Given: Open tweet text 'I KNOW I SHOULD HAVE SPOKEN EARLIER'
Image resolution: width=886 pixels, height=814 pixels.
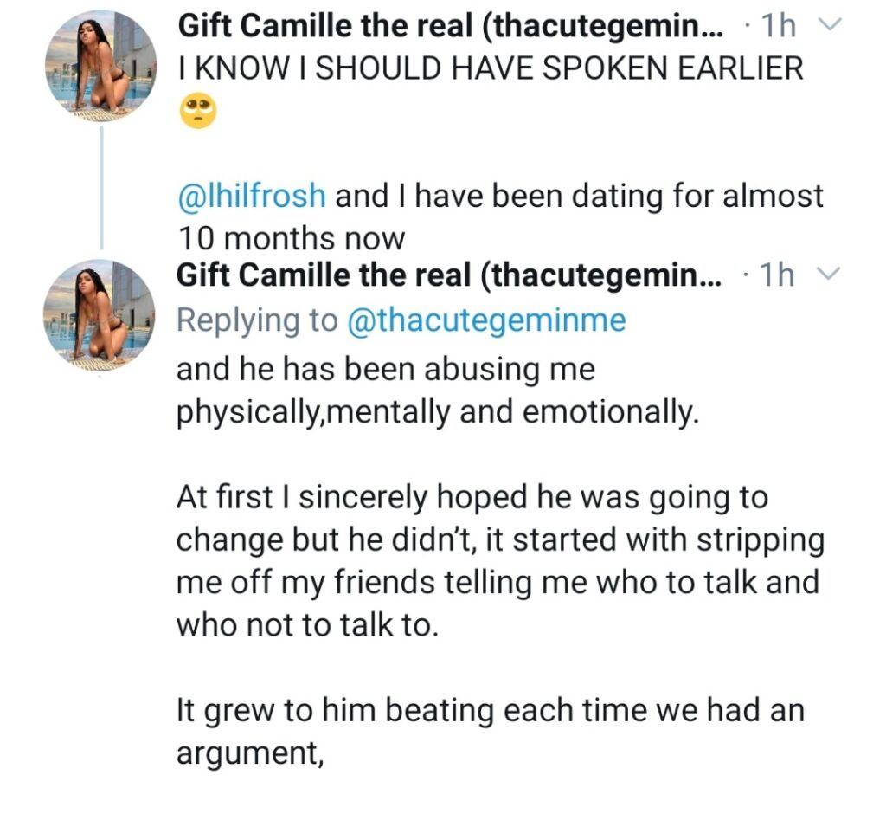Looking at the screenshot, I should 491,68.
